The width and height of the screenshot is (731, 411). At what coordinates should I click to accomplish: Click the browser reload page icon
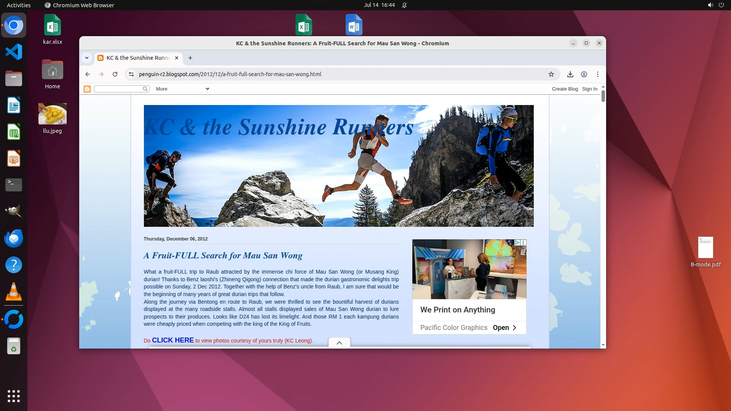[x=115, y=74]
